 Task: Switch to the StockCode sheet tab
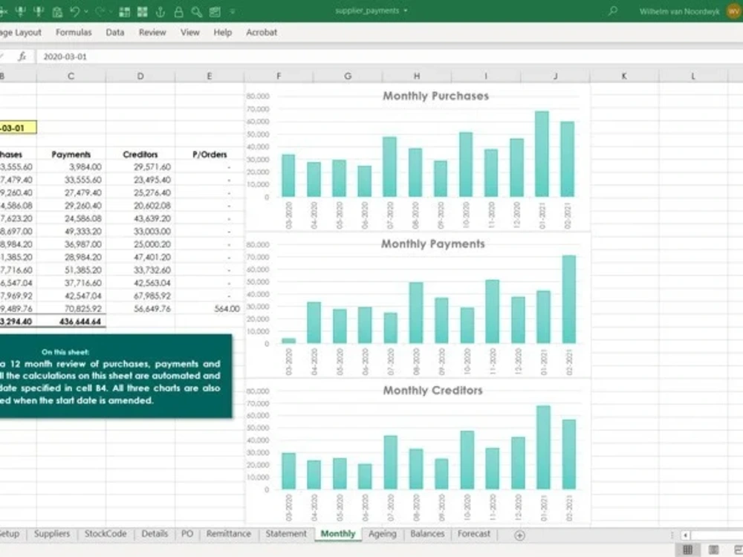point(106,534)
